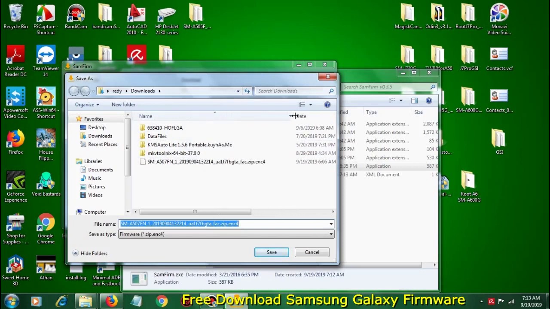This screenshot has width=550, height=309.
Task: Open Firefox desktop shortcut
Action: [x=15, y=142]
